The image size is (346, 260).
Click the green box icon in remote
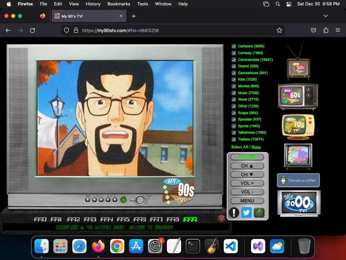(x=259, y=213)
